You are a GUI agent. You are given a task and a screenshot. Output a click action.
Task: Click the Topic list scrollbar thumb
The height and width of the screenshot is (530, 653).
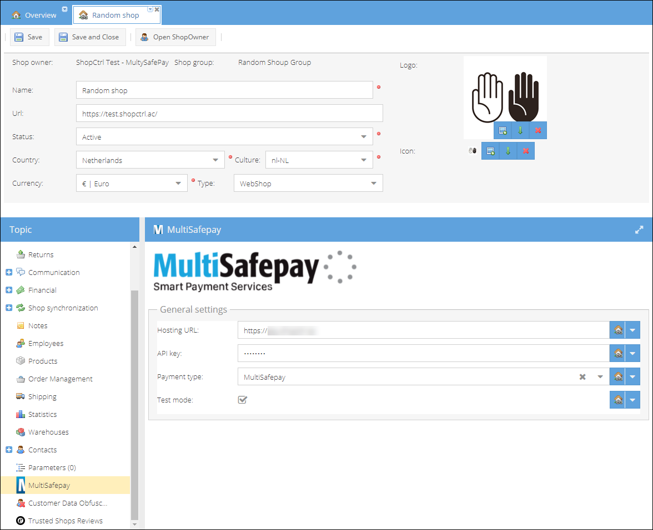pos(134,405)
